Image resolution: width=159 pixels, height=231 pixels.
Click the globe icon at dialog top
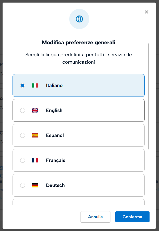[79, 19]
